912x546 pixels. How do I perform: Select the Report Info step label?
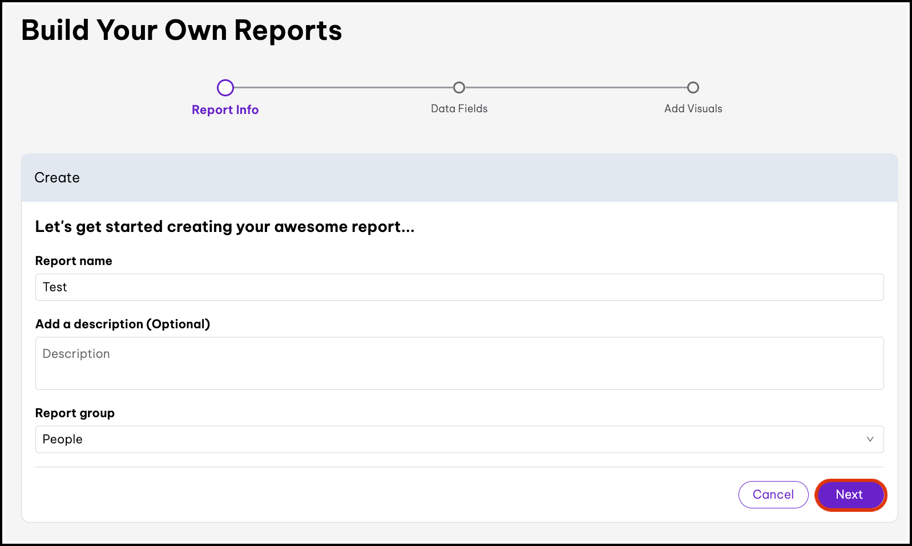(225, 110)
